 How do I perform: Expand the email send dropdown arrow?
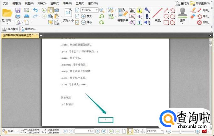pyautogui.click(x=31, y=10)
